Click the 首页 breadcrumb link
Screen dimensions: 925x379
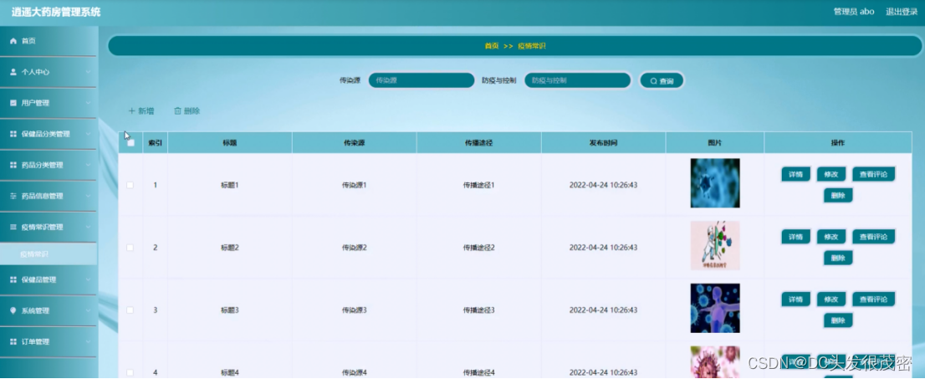click(492, 46)
